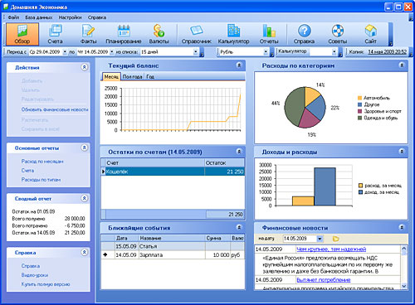Open the Отчеты reports icon
Screen dimensions: 415x305
269,34
